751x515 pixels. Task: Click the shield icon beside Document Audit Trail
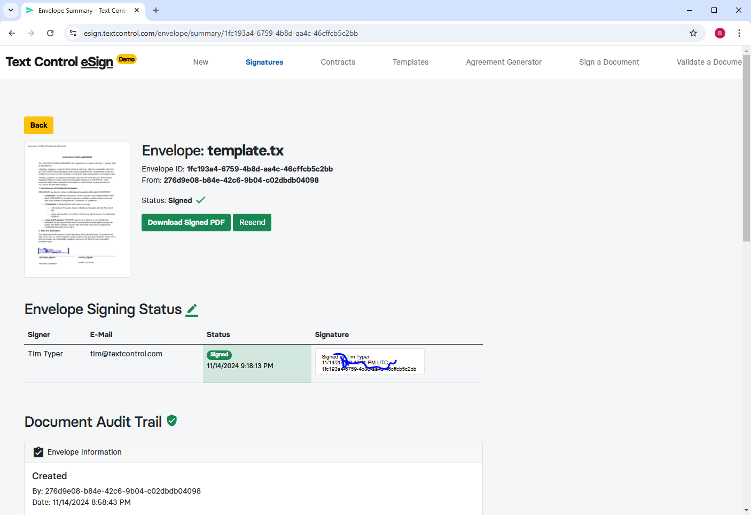[172, 421]
